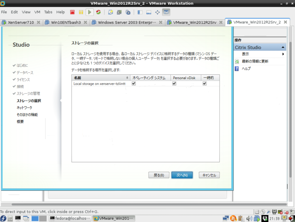
Task: Click the そのほかの機能 wizard step
Action: (x=27, y=115)
